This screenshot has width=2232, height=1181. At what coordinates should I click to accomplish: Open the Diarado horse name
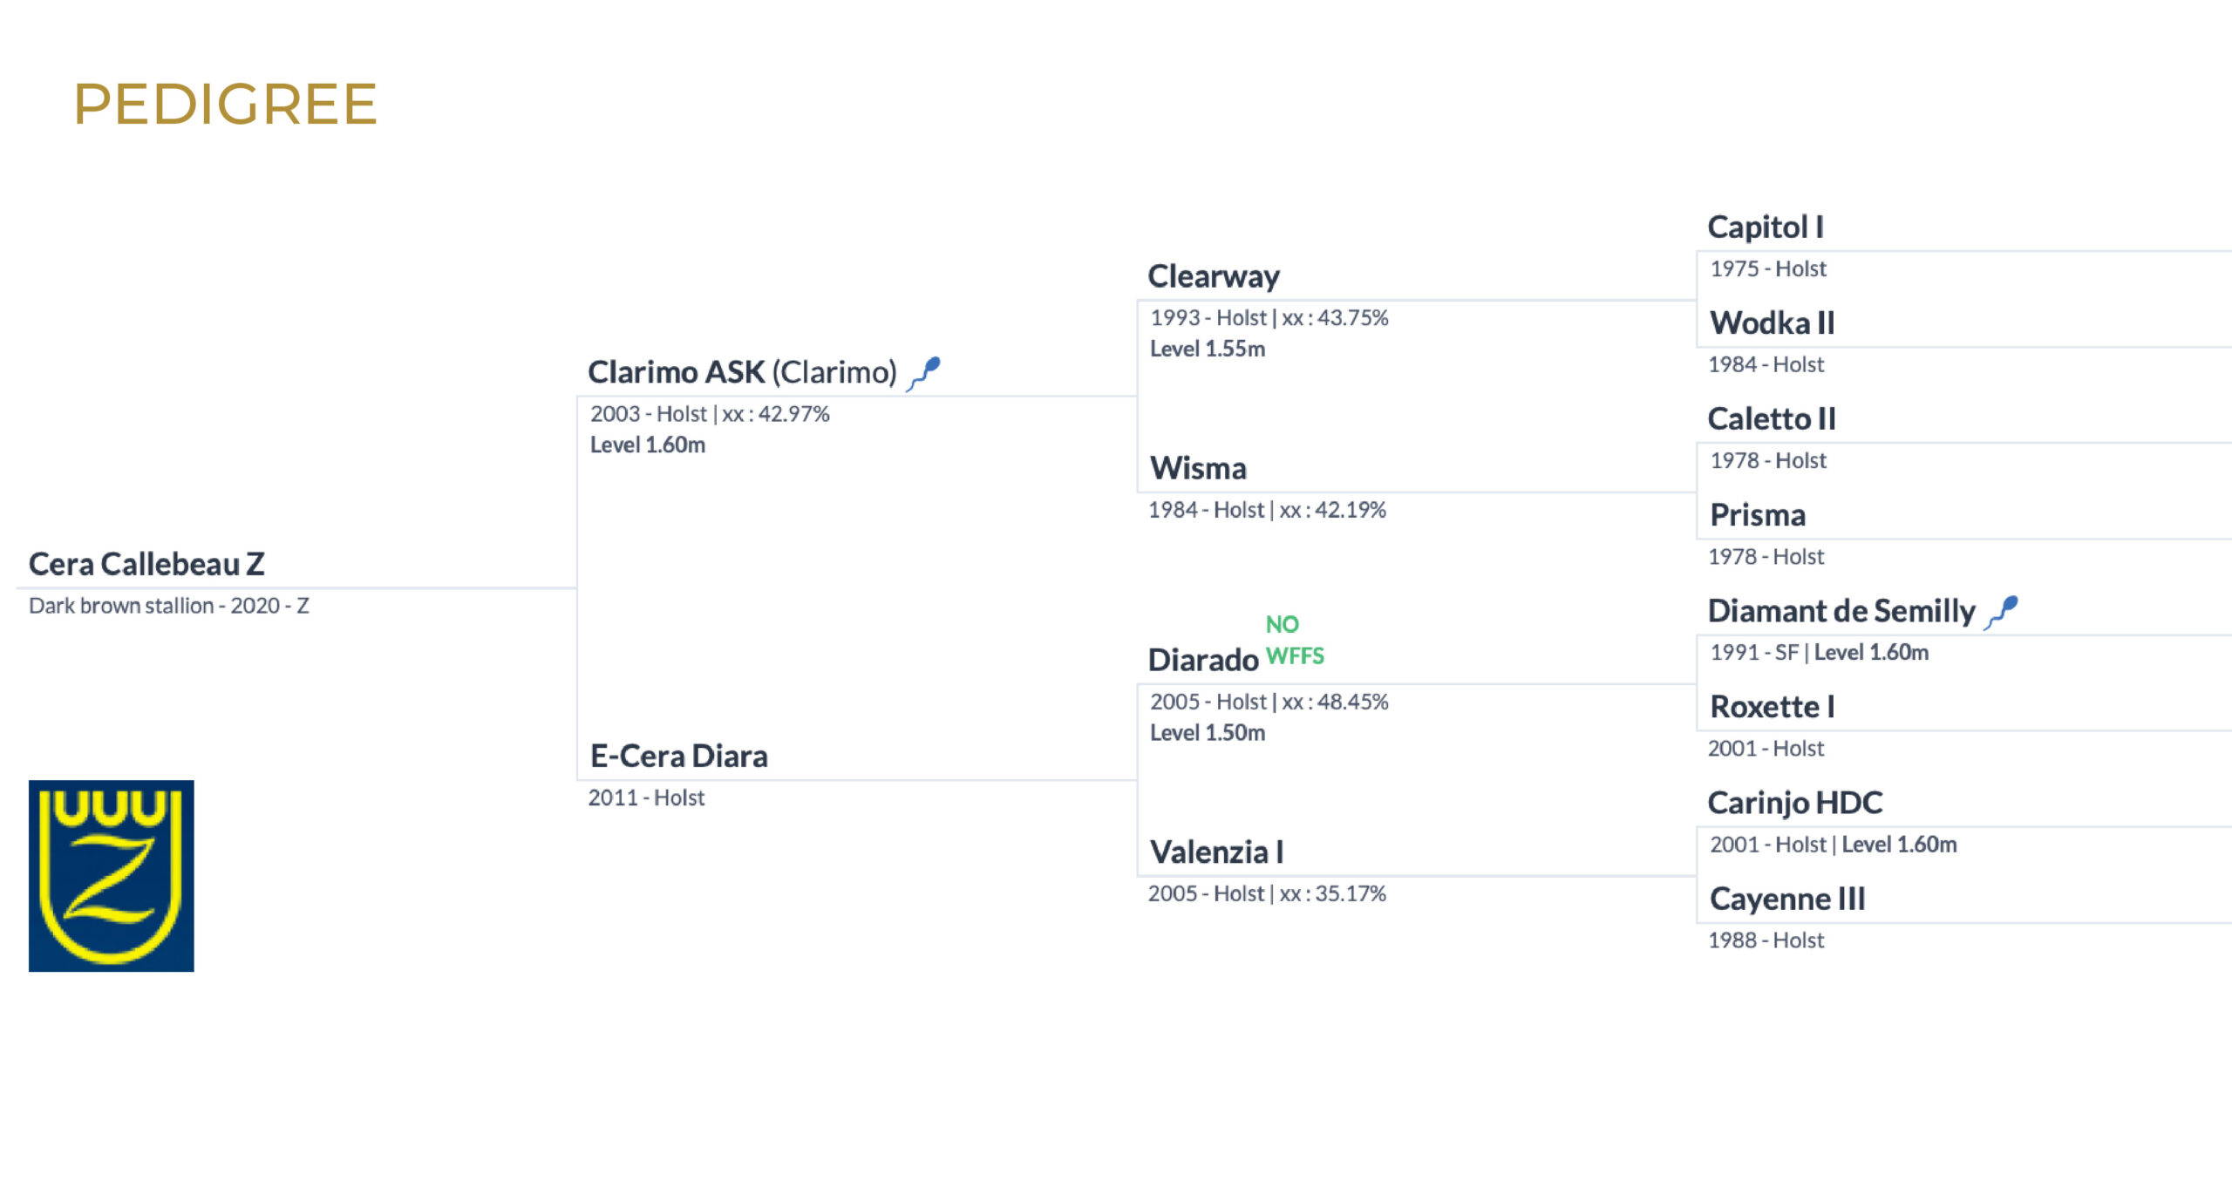(x=1202, y=660)
